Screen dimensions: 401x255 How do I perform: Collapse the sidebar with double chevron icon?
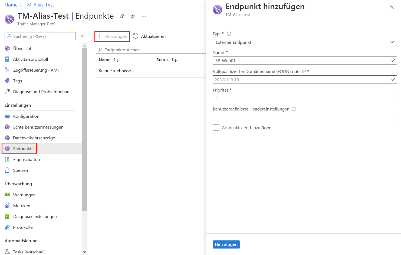click(82, 36)
